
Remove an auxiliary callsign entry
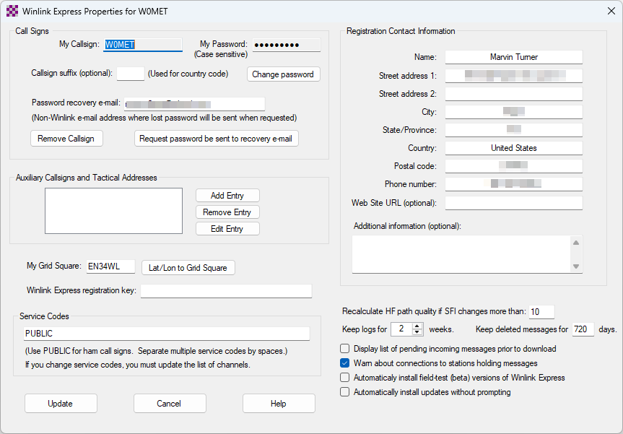click(x=227, y=212)
